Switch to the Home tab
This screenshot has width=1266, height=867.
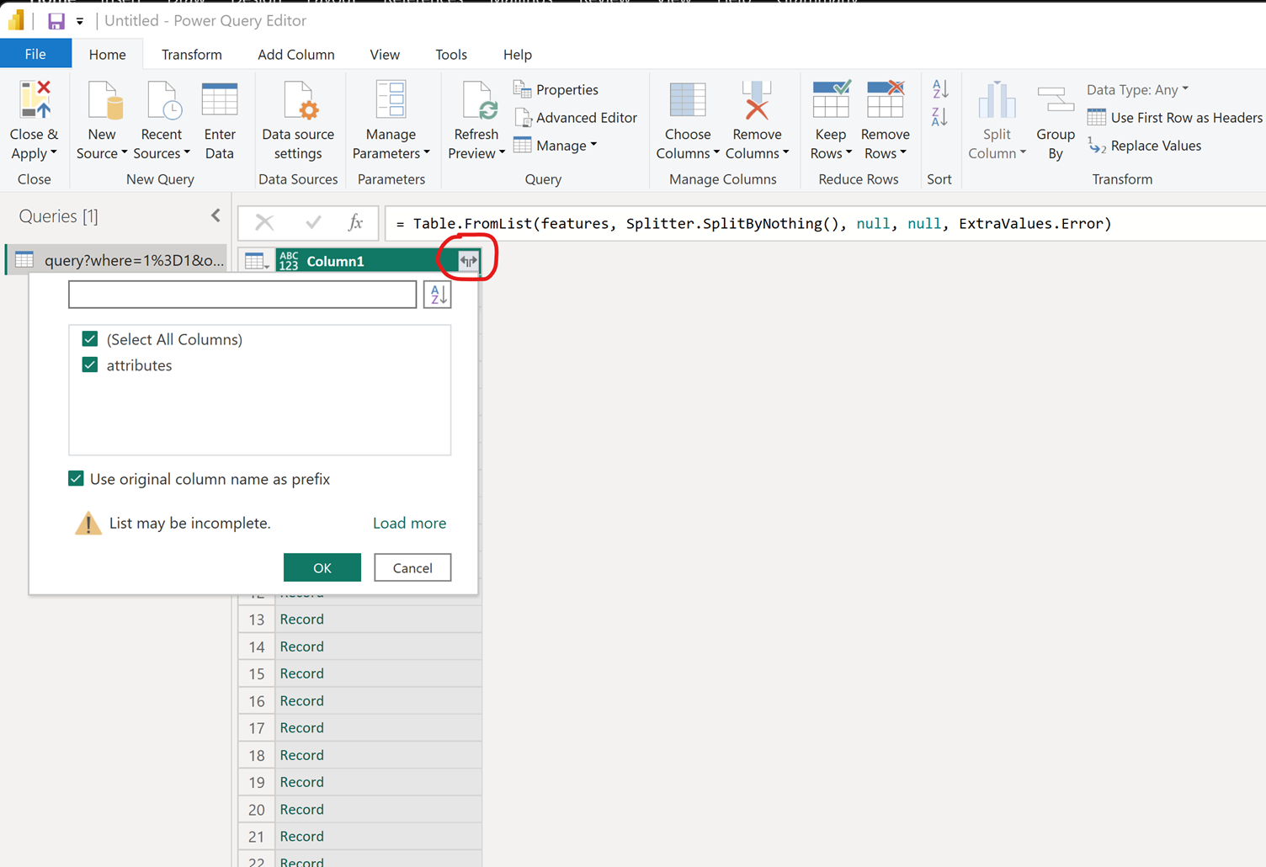(107, 54)
